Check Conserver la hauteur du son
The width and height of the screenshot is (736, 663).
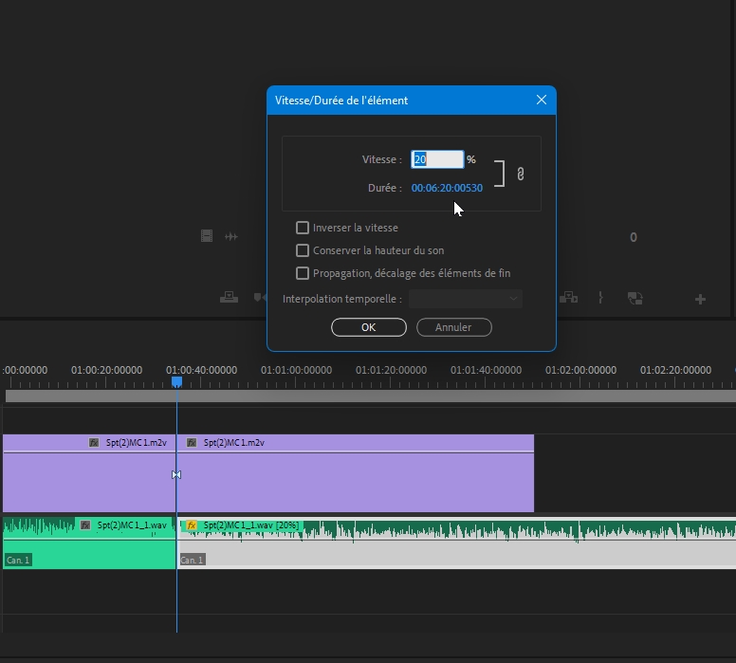pyautogui.click(x=303, y=250)
